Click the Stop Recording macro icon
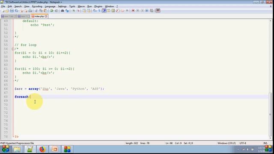 138,11
